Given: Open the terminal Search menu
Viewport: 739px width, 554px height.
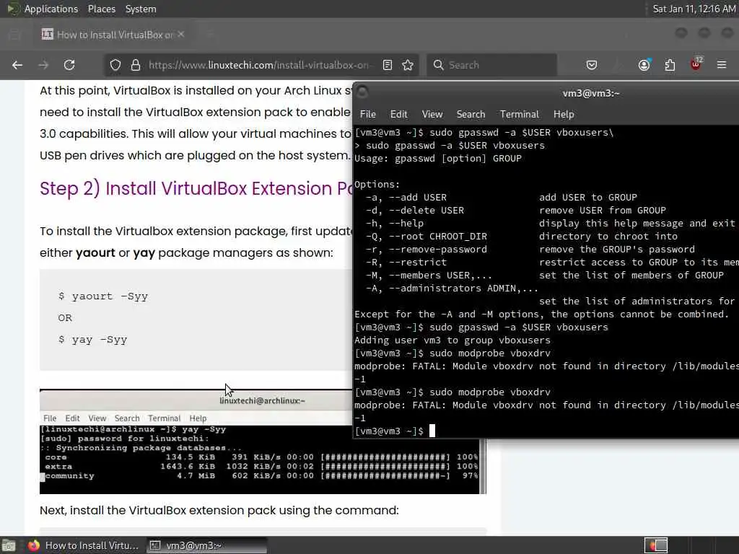Looking at the screenshot, I should point(471,114).
